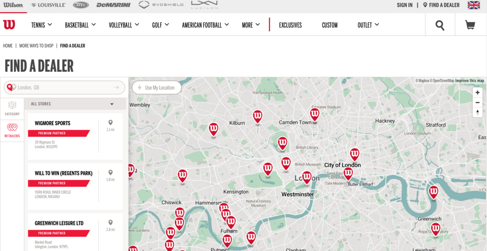Click the map pin near Kilburn

point(257,117)
